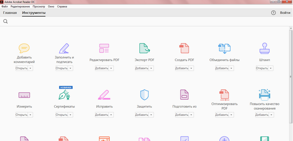Image resolution: width=293 pixels, height=141 pixels.
Task: Select the Инструменты tab
Action: pyautogui.click(x=34, y=13)
